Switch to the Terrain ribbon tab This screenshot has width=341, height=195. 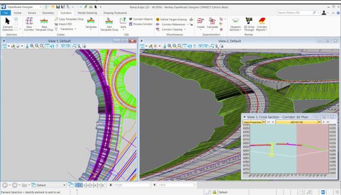(x=32, y=13)
